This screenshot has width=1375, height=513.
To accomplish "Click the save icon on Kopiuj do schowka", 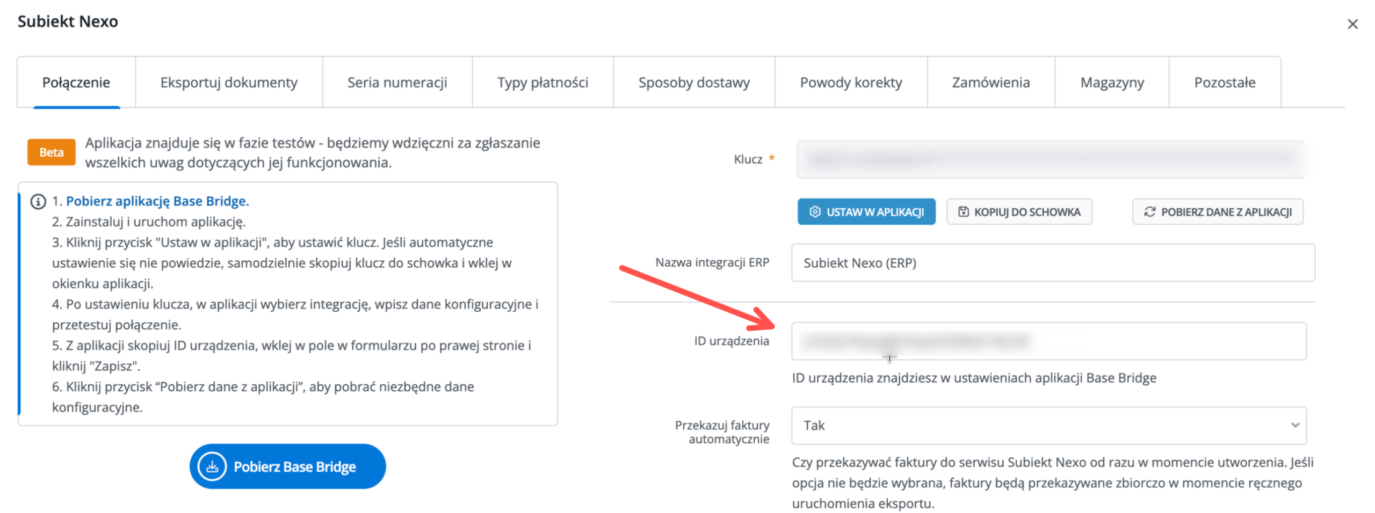I will coord(963,211).
